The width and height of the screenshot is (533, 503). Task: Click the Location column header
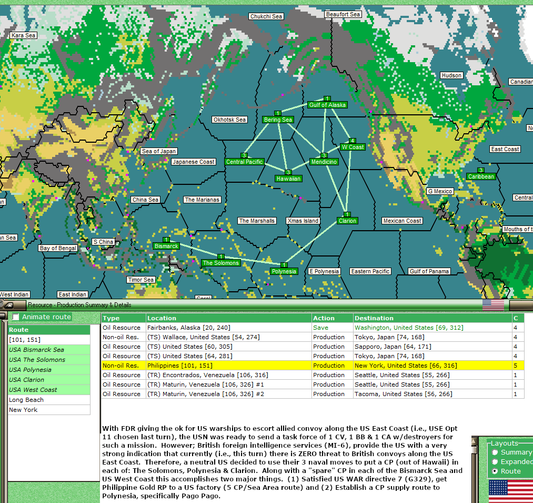coord(228,318)
